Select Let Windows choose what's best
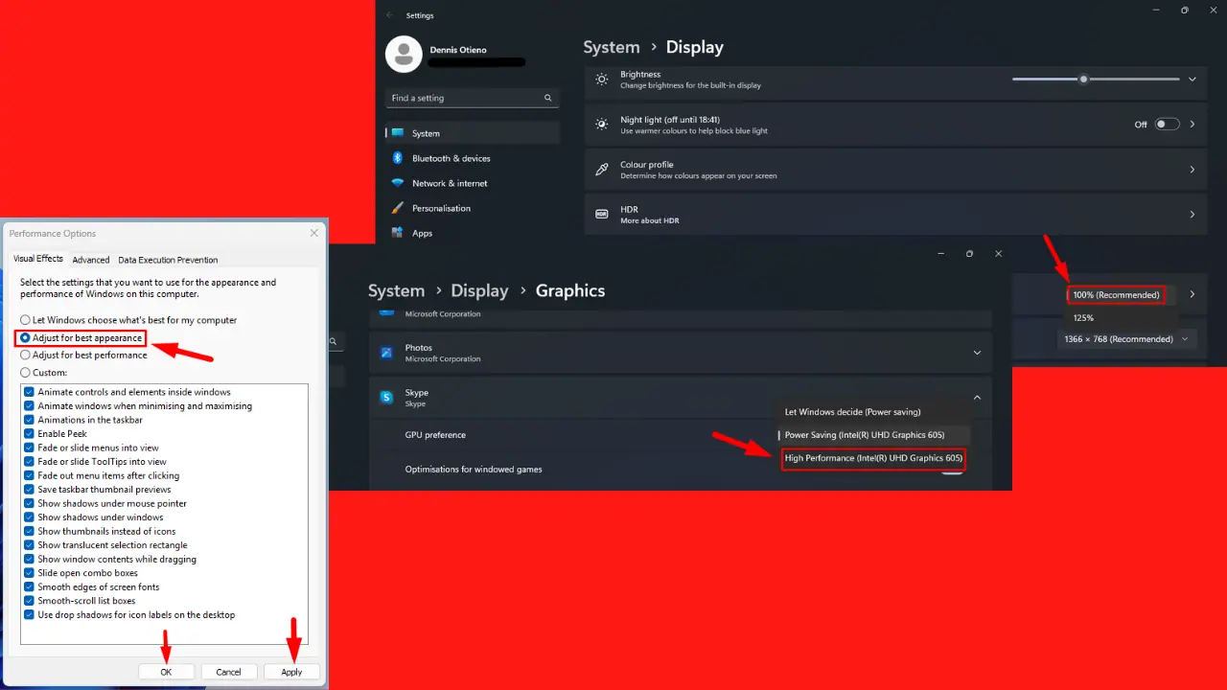This screenshot has height=690, width=1227. 25,320
